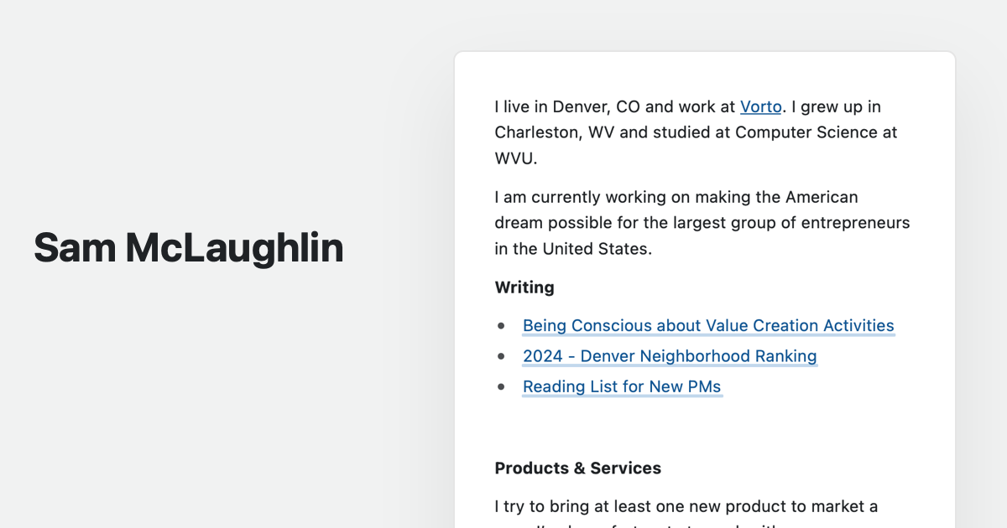The width and height of the screenshot is (1007, 528).
Task: Click the bullet beside Denver Neighborhood Ranking
Action: tap(502, 356)
